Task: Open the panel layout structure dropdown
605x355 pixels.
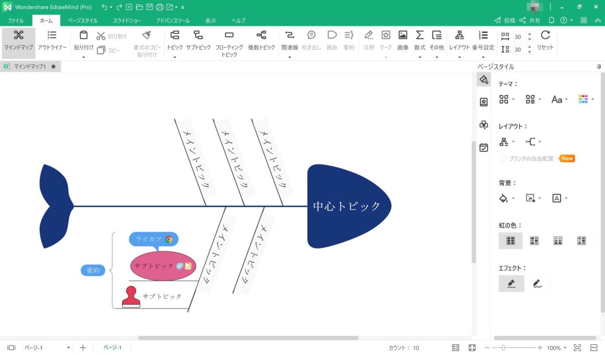Action: pos(507,142)
